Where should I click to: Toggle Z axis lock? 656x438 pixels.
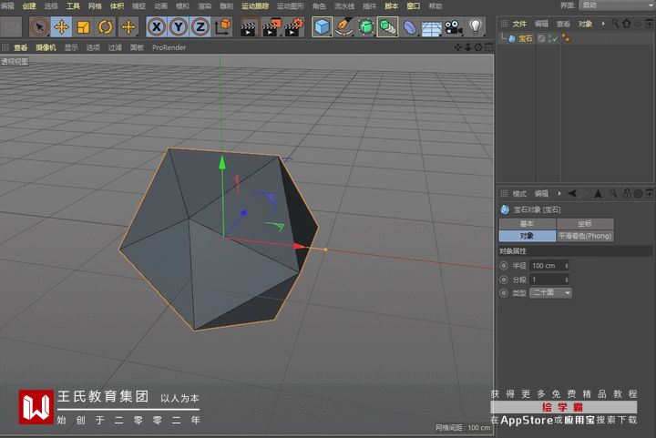pos(200,27)
